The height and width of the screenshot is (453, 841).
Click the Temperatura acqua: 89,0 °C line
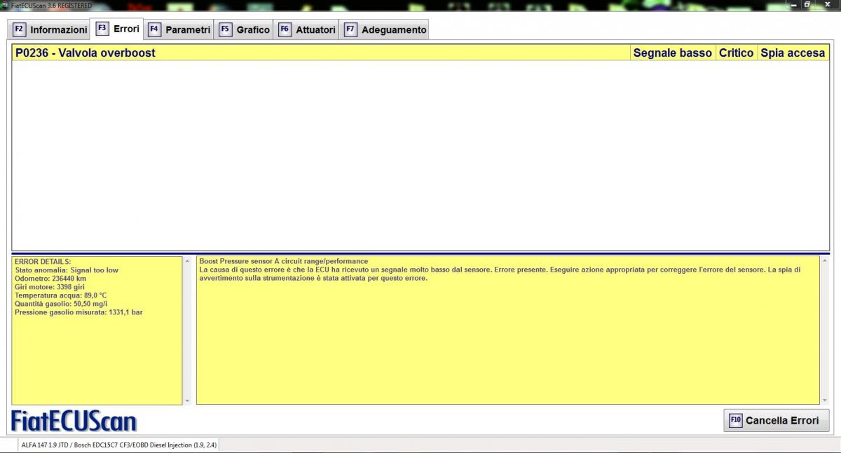61,295
